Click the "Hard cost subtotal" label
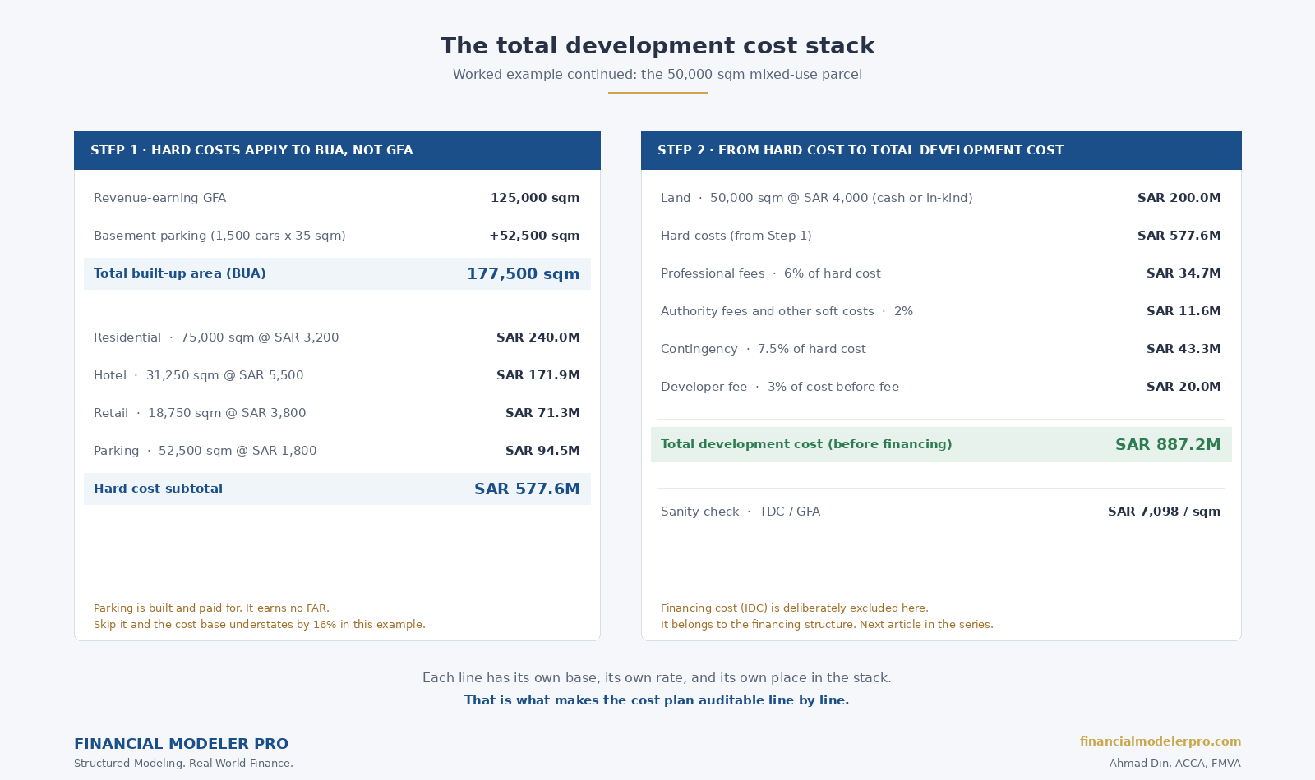 [158, 489]
